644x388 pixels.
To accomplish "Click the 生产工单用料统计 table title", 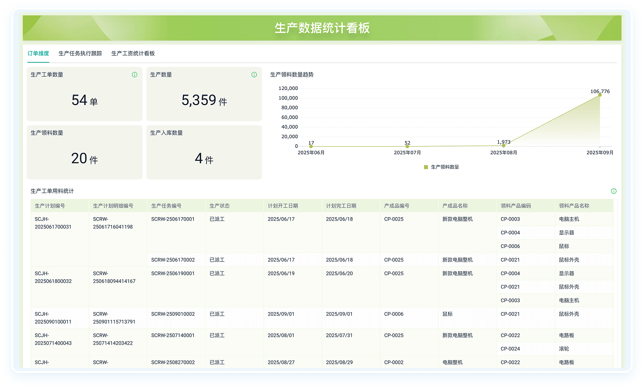I will click(52, 191).
